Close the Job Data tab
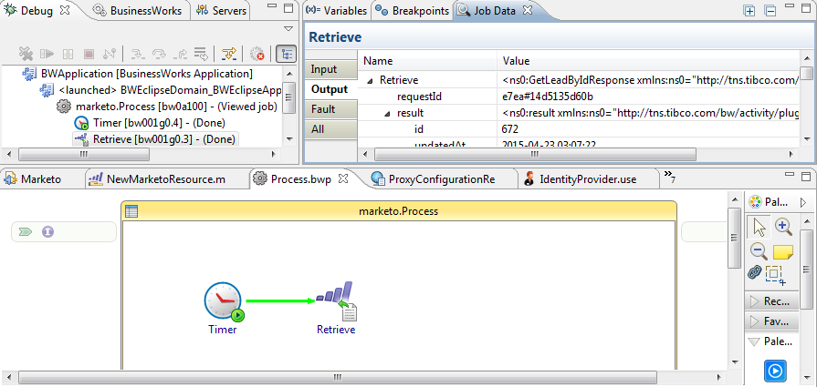Screen dimensions: 817x387 528,10
